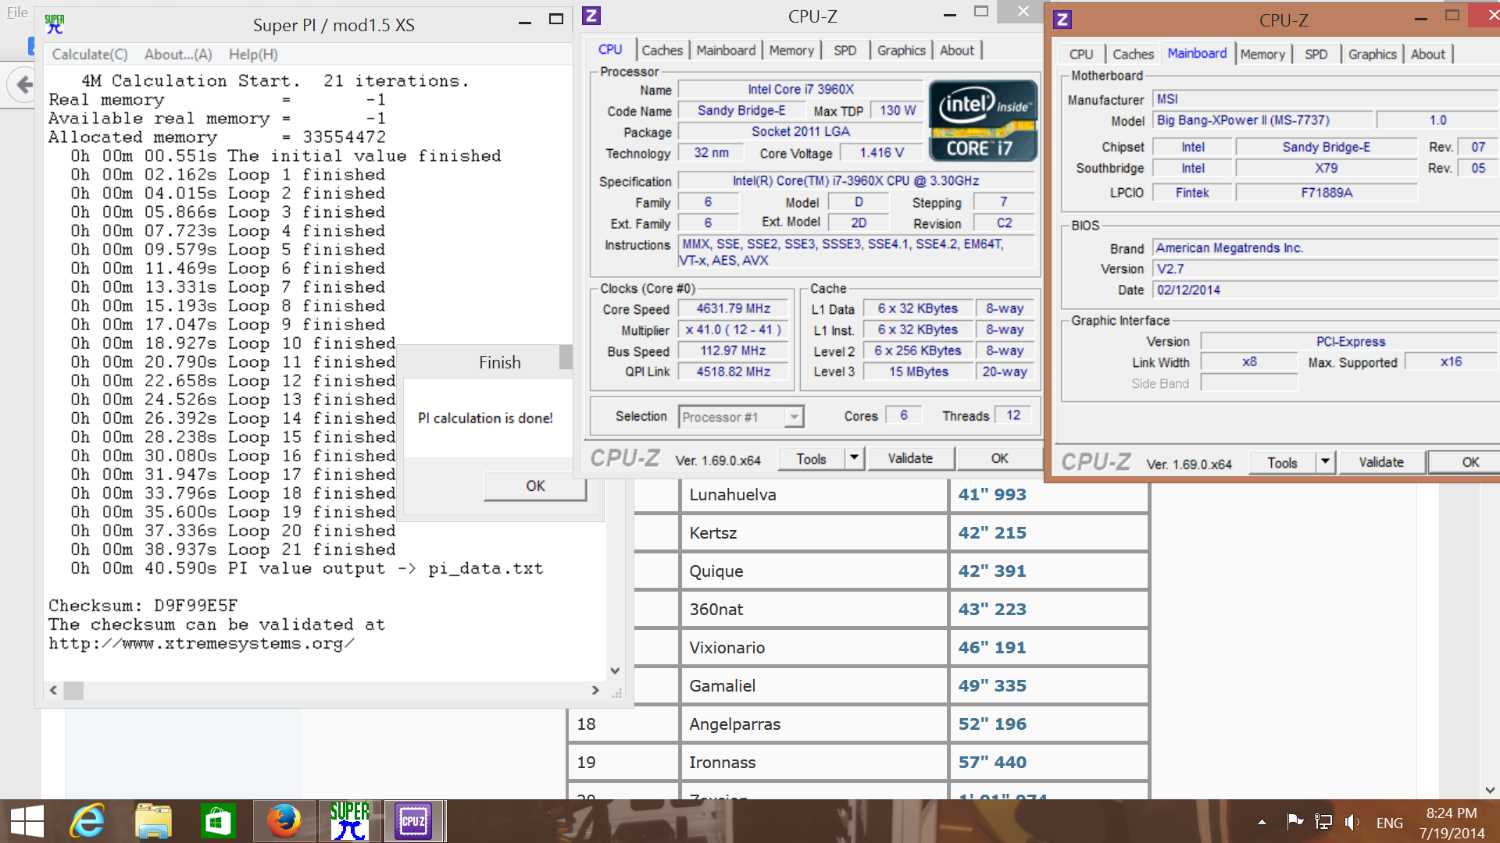
Task: Open the Windows Store taskbar icon
Action: [x=217, y=821]
